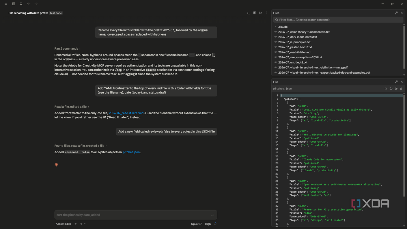Click the run/play triangle icon
Image resolution: width=407 pixels, height=229 pixels.
pyautogui.click(x=260, y=13)
